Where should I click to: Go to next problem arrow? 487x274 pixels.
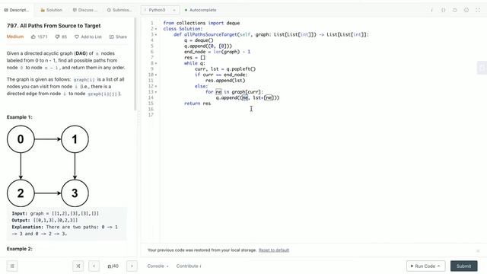click(132, 266)
